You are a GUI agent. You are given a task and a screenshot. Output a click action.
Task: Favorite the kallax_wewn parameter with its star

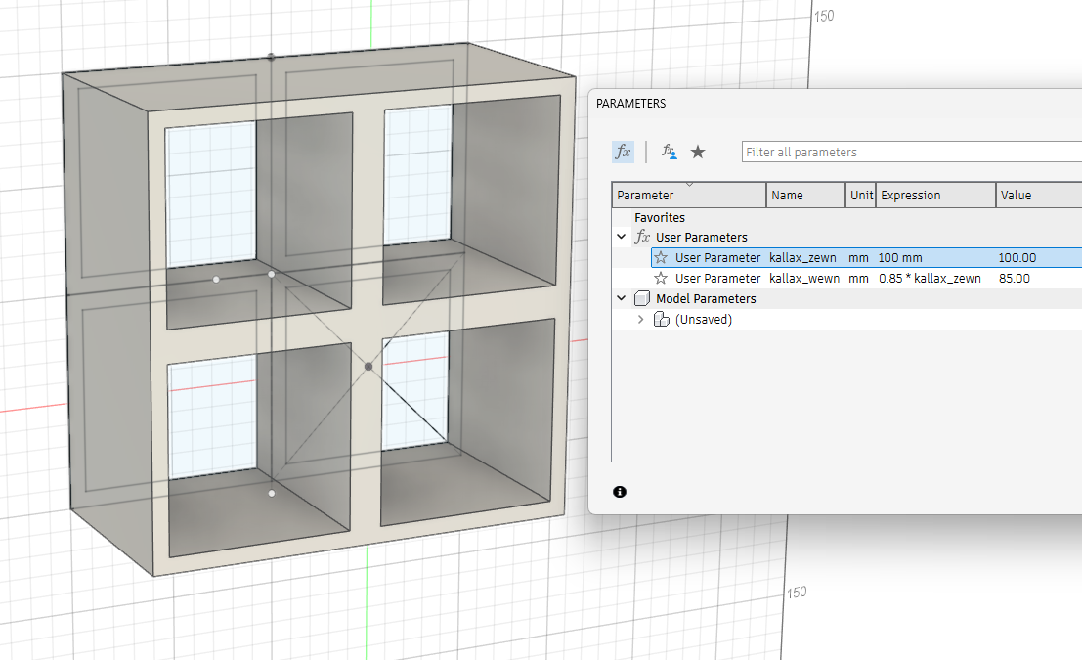point(661,279)
